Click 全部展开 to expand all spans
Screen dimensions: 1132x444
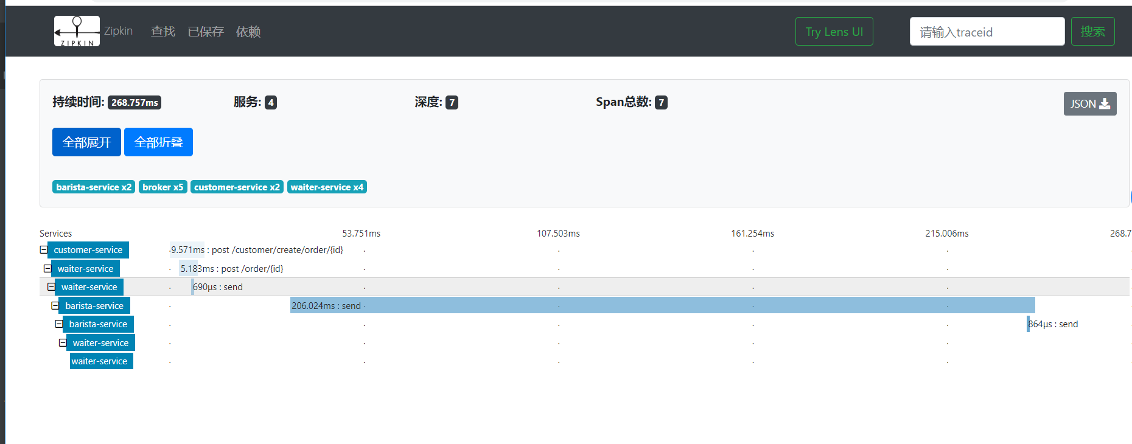click(86, 142)
